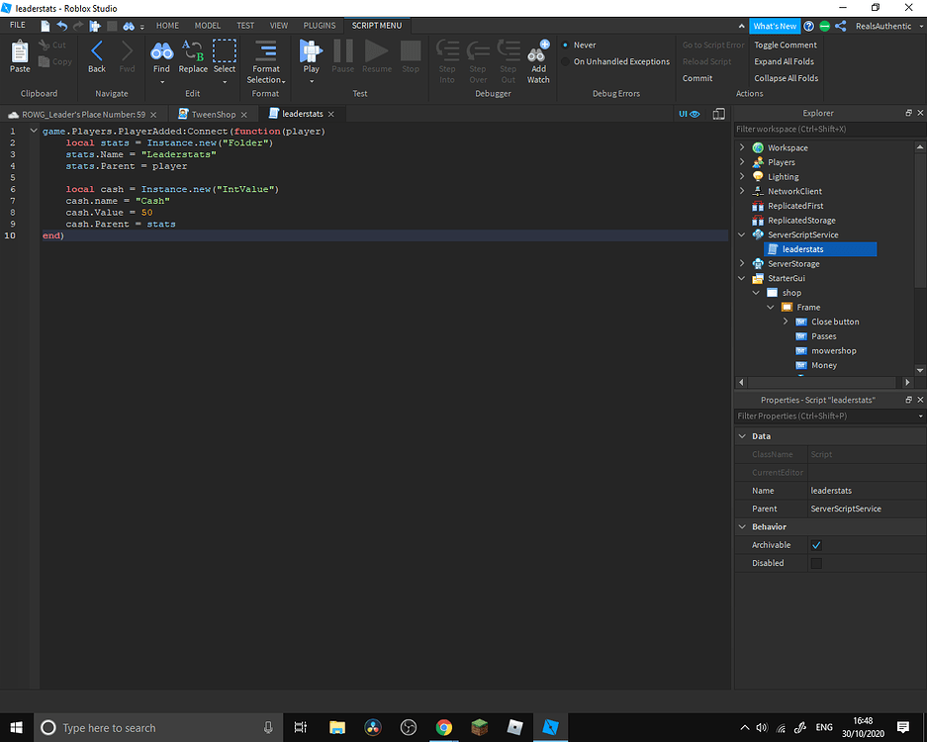The width and height of the screenshot is (927, 742).
Task: Click the green status circle icon
Action: [x=825, y=26]
